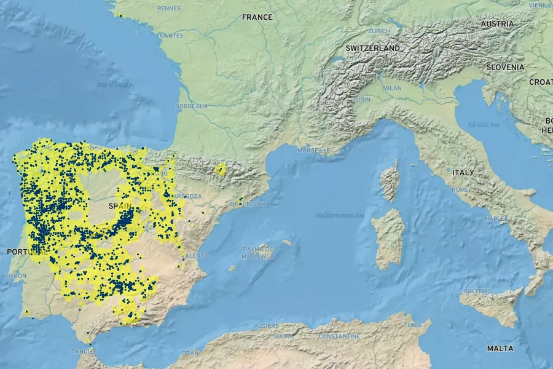Image resolution: width=553 pixels, height=369 pixels.
Task: Select the BORDEAUX city label
Action: 192,106
